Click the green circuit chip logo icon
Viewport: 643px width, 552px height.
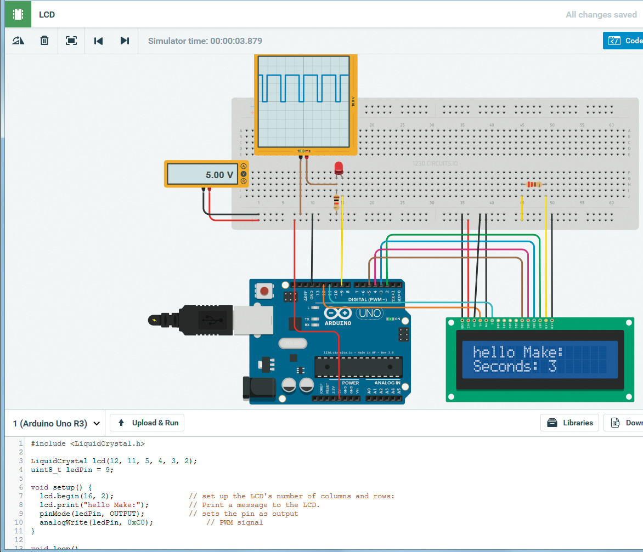[19, 14]
